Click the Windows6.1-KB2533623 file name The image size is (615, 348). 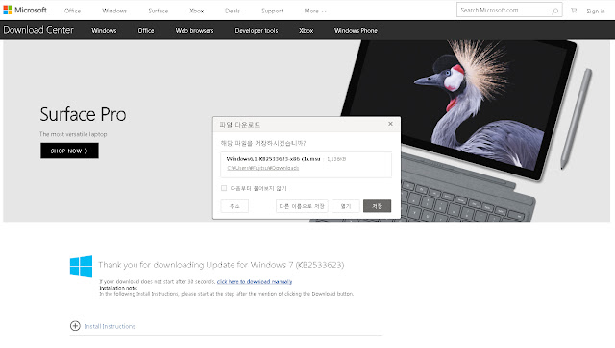coord(273,159)
